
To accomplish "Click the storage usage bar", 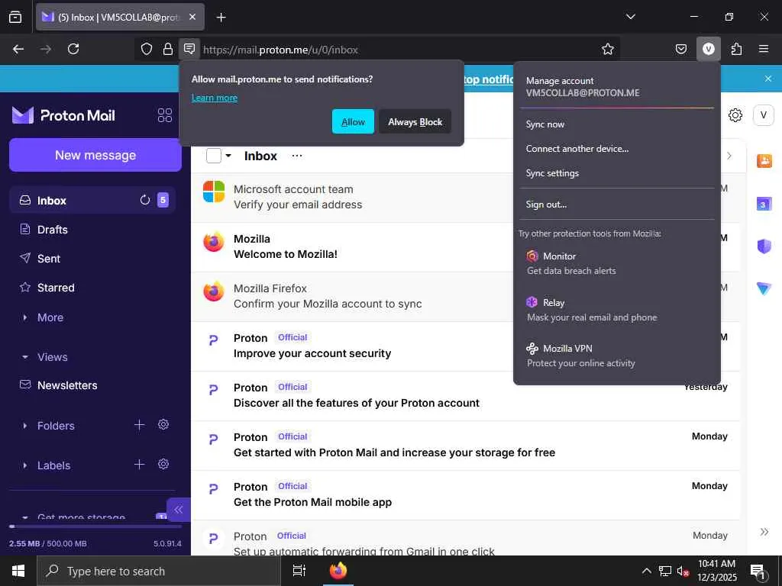I will 95,526.
